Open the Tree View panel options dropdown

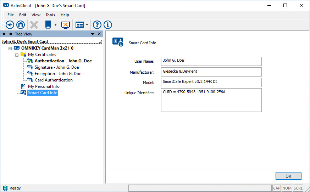93,34
